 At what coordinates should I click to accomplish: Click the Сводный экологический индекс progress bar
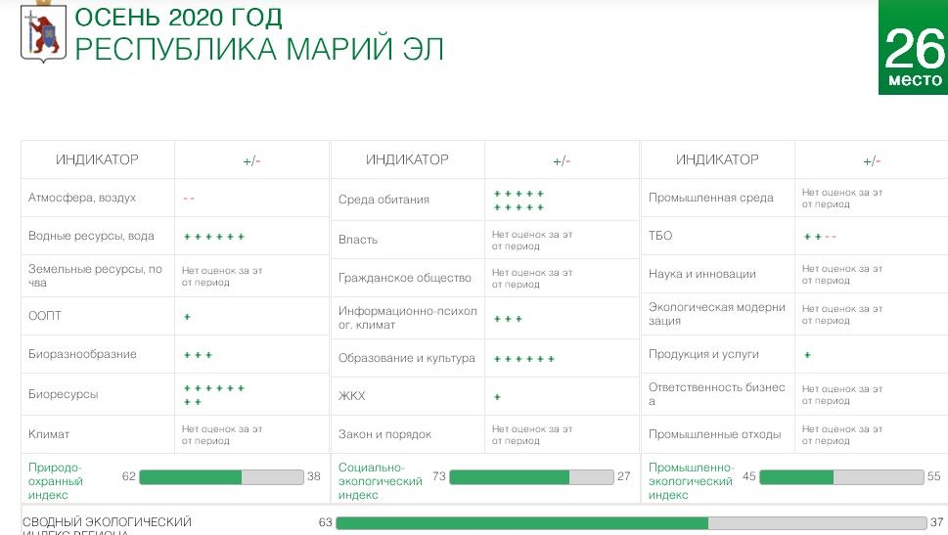click(631, 523)
